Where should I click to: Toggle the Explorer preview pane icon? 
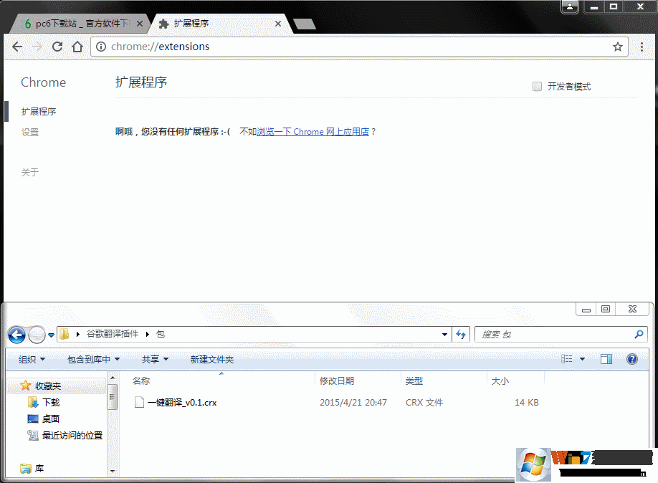[606, 359]
